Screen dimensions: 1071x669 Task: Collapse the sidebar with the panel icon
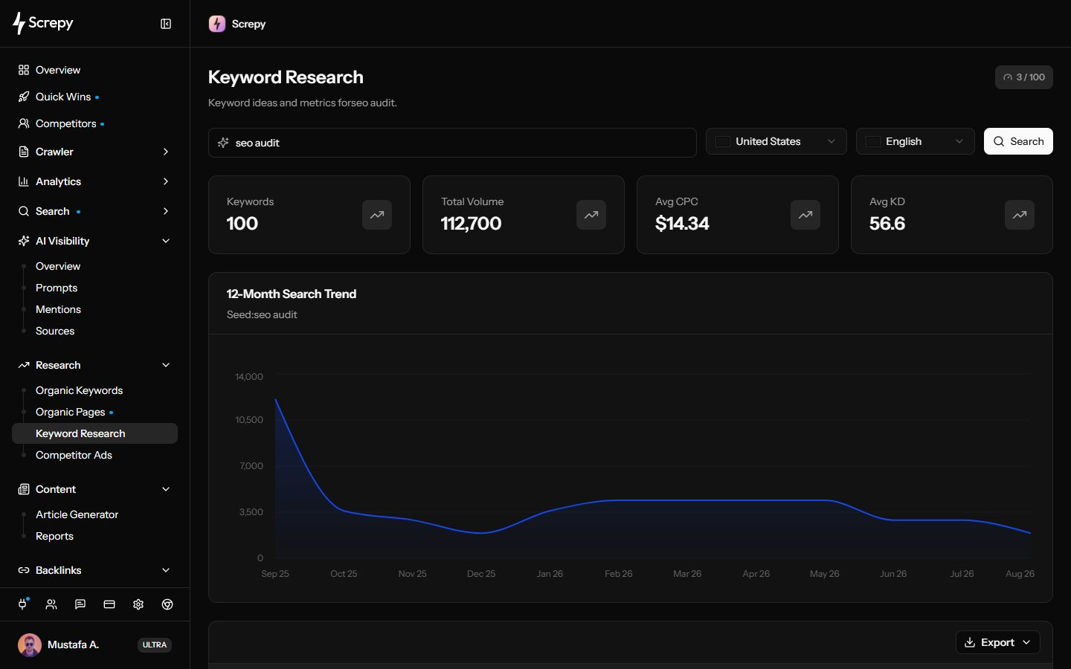tap(166, 24)
